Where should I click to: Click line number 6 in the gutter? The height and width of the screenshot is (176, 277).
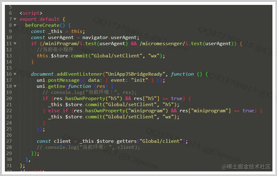(10, 13)
